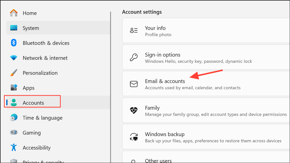The image size is (290, 163).
Task: Select the Apps grid icon
Action: click(14, 88)
